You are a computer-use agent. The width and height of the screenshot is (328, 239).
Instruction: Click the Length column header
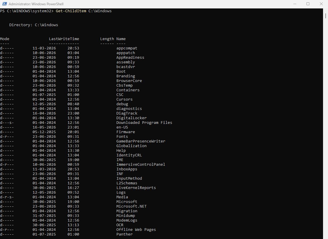tap(107, 39)
